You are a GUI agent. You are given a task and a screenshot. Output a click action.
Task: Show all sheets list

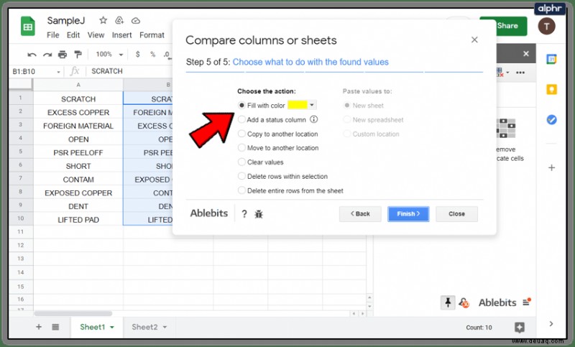click(55, 327)
